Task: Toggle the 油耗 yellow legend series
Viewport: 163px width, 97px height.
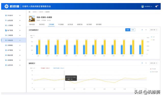Action: (153, 40)
